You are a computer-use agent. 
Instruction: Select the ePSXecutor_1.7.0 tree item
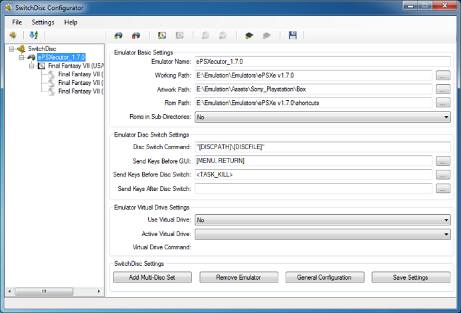click(61, 57)
